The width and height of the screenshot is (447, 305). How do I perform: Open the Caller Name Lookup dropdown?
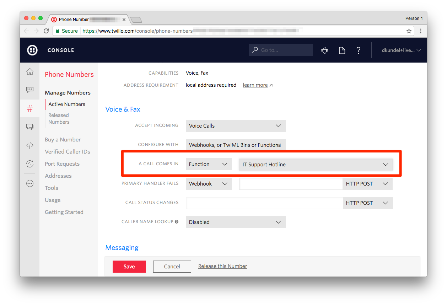click(x=235, y=222)
